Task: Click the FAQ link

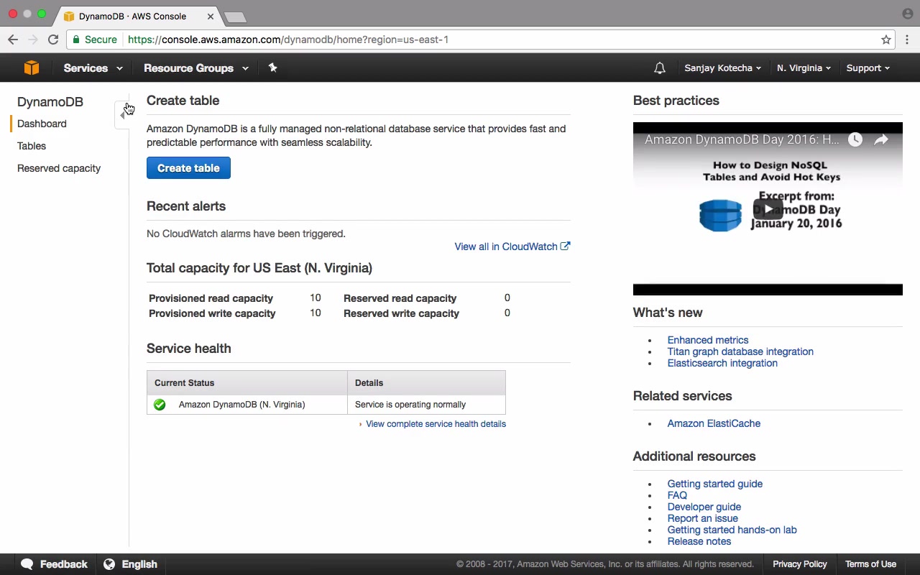Action: tap(677, 495)
